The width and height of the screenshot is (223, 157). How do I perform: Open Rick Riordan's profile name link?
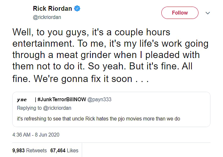pos(53,9)
